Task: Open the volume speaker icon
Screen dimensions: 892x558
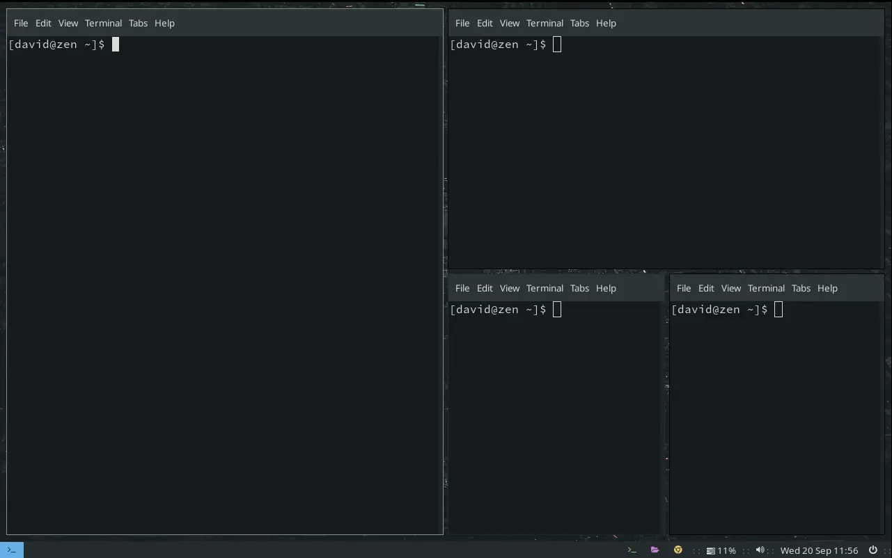Action: pos(760,550)
